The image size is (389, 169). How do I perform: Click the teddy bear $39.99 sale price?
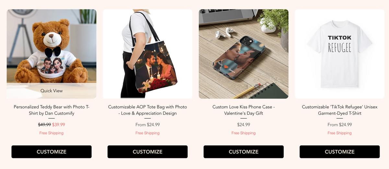click(x=59, y=125)
